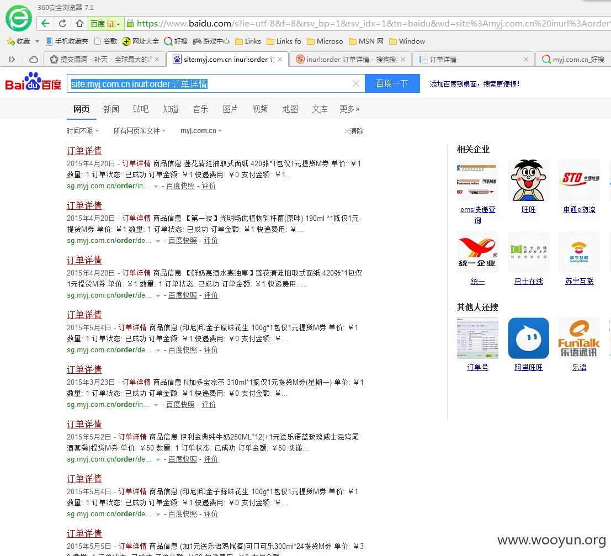Open the 百度 证 certificate dropdown
Screen dimensions: 611x556
click(107, 23)
